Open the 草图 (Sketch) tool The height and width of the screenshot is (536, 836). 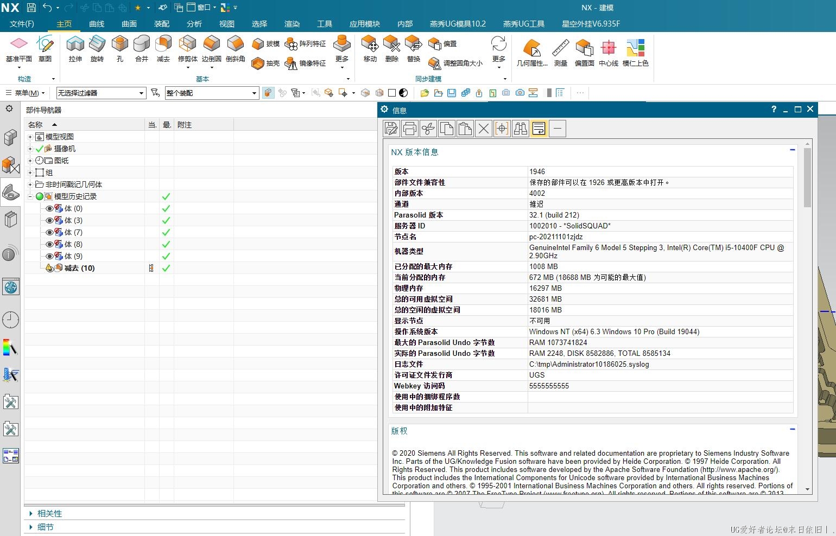tap(45, 49)
